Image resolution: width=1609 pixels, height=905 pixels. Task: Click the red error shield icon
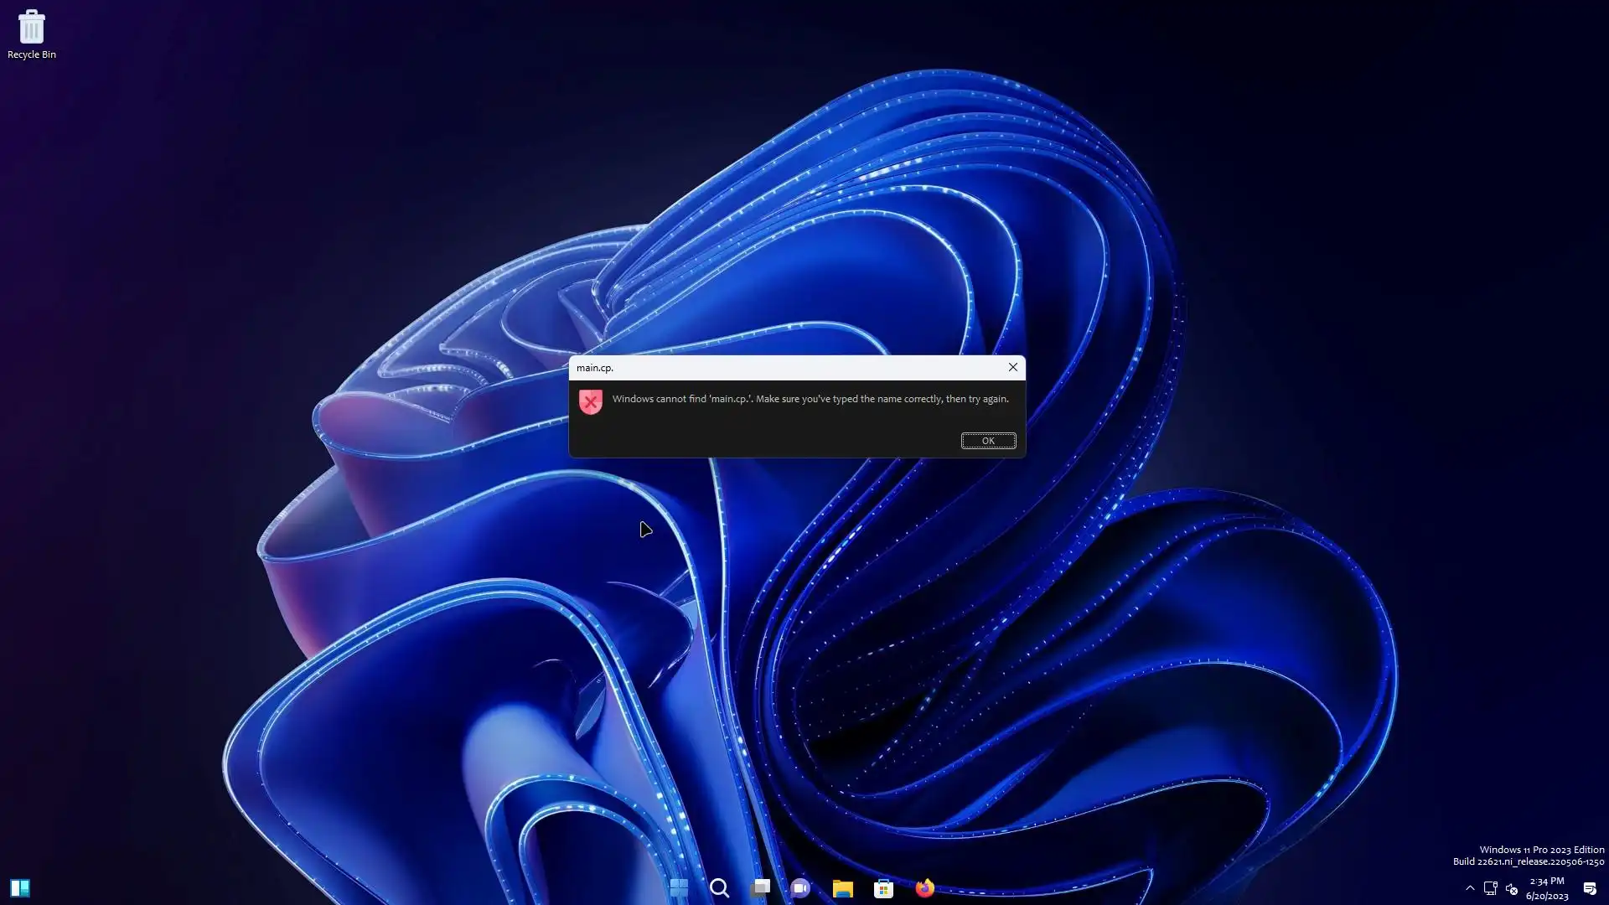point(591,402)
